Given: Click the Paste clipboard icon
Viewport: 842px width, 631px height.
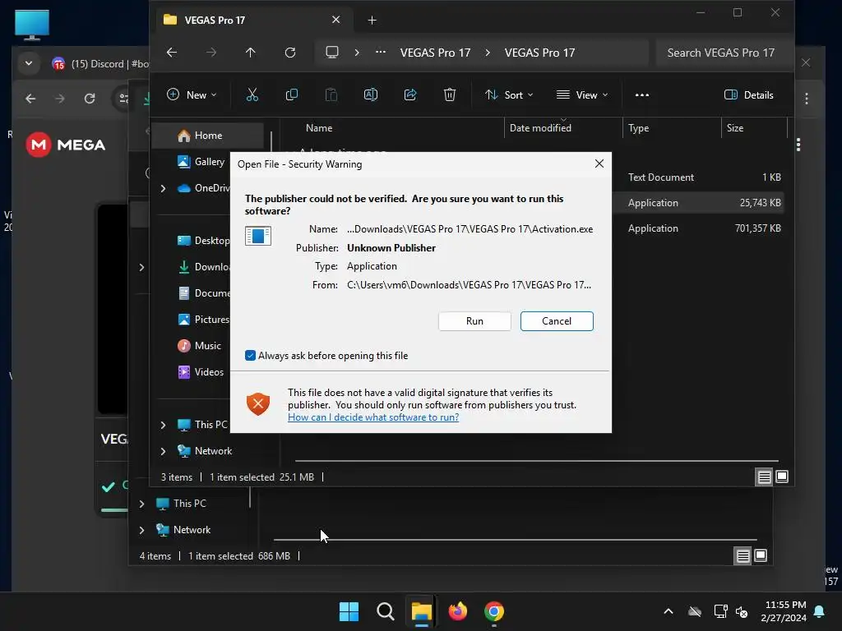Looking at the screenshot, I should click(331, 95).
